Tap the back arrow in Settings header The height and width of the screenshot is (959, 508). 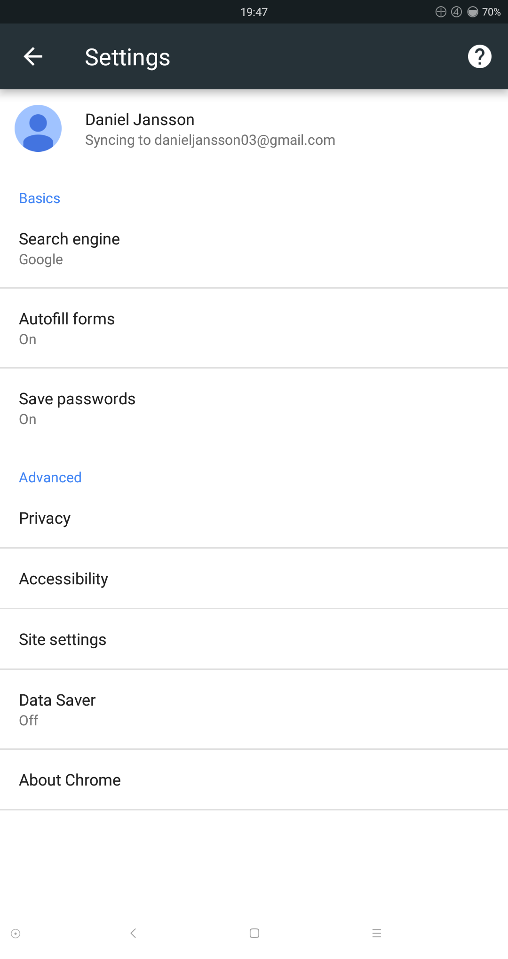click(x=33, y=57)
